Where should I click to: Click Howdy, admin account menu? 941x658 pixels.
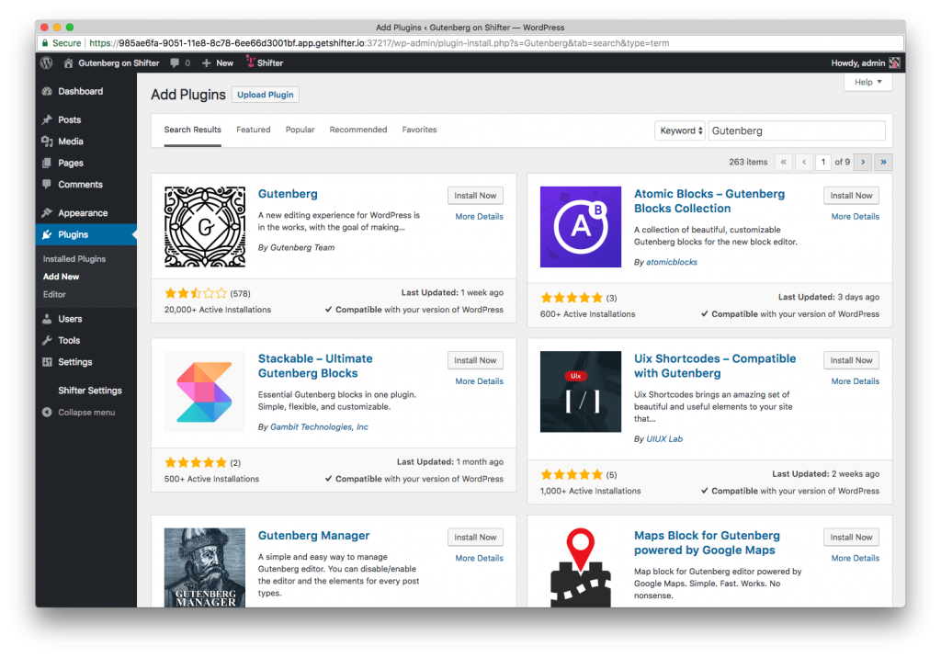click(865, 63)
